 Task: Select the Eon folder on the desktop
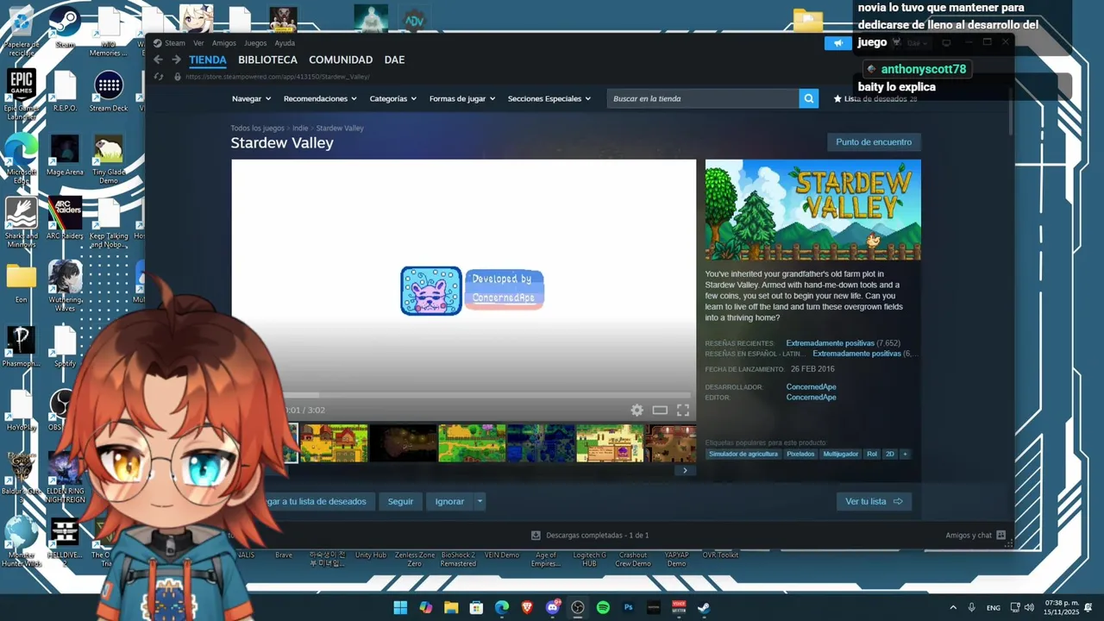click(x=21, y=283)
